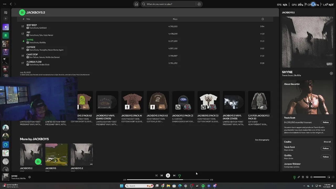Sort by the Title column header
The width and height of the screenshot is (336, 189).
point(28,19)
